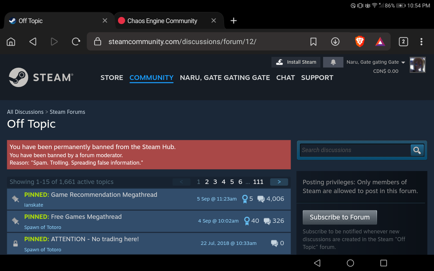Open Free Games Megathread topic
The width and height of the screenshot is (434, 271).
(x=86, y=217)
